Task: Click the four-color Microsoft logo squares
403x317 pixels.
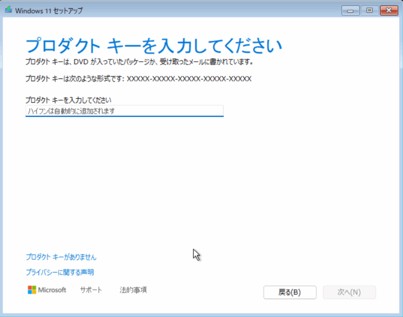Action: click(x=32, y=290)
